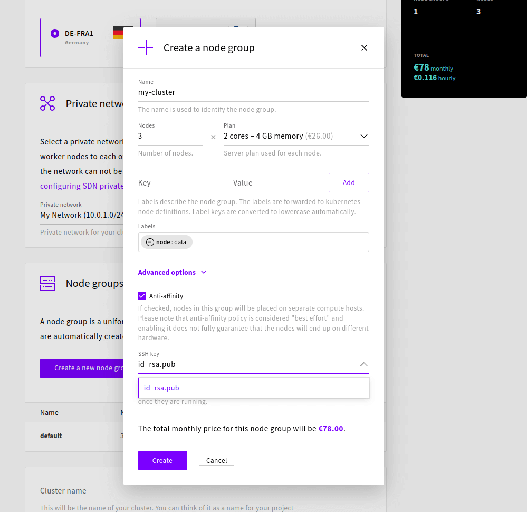Click the Create button
Viewport: 527px width, 512px height.
click(x=162, y=461)
